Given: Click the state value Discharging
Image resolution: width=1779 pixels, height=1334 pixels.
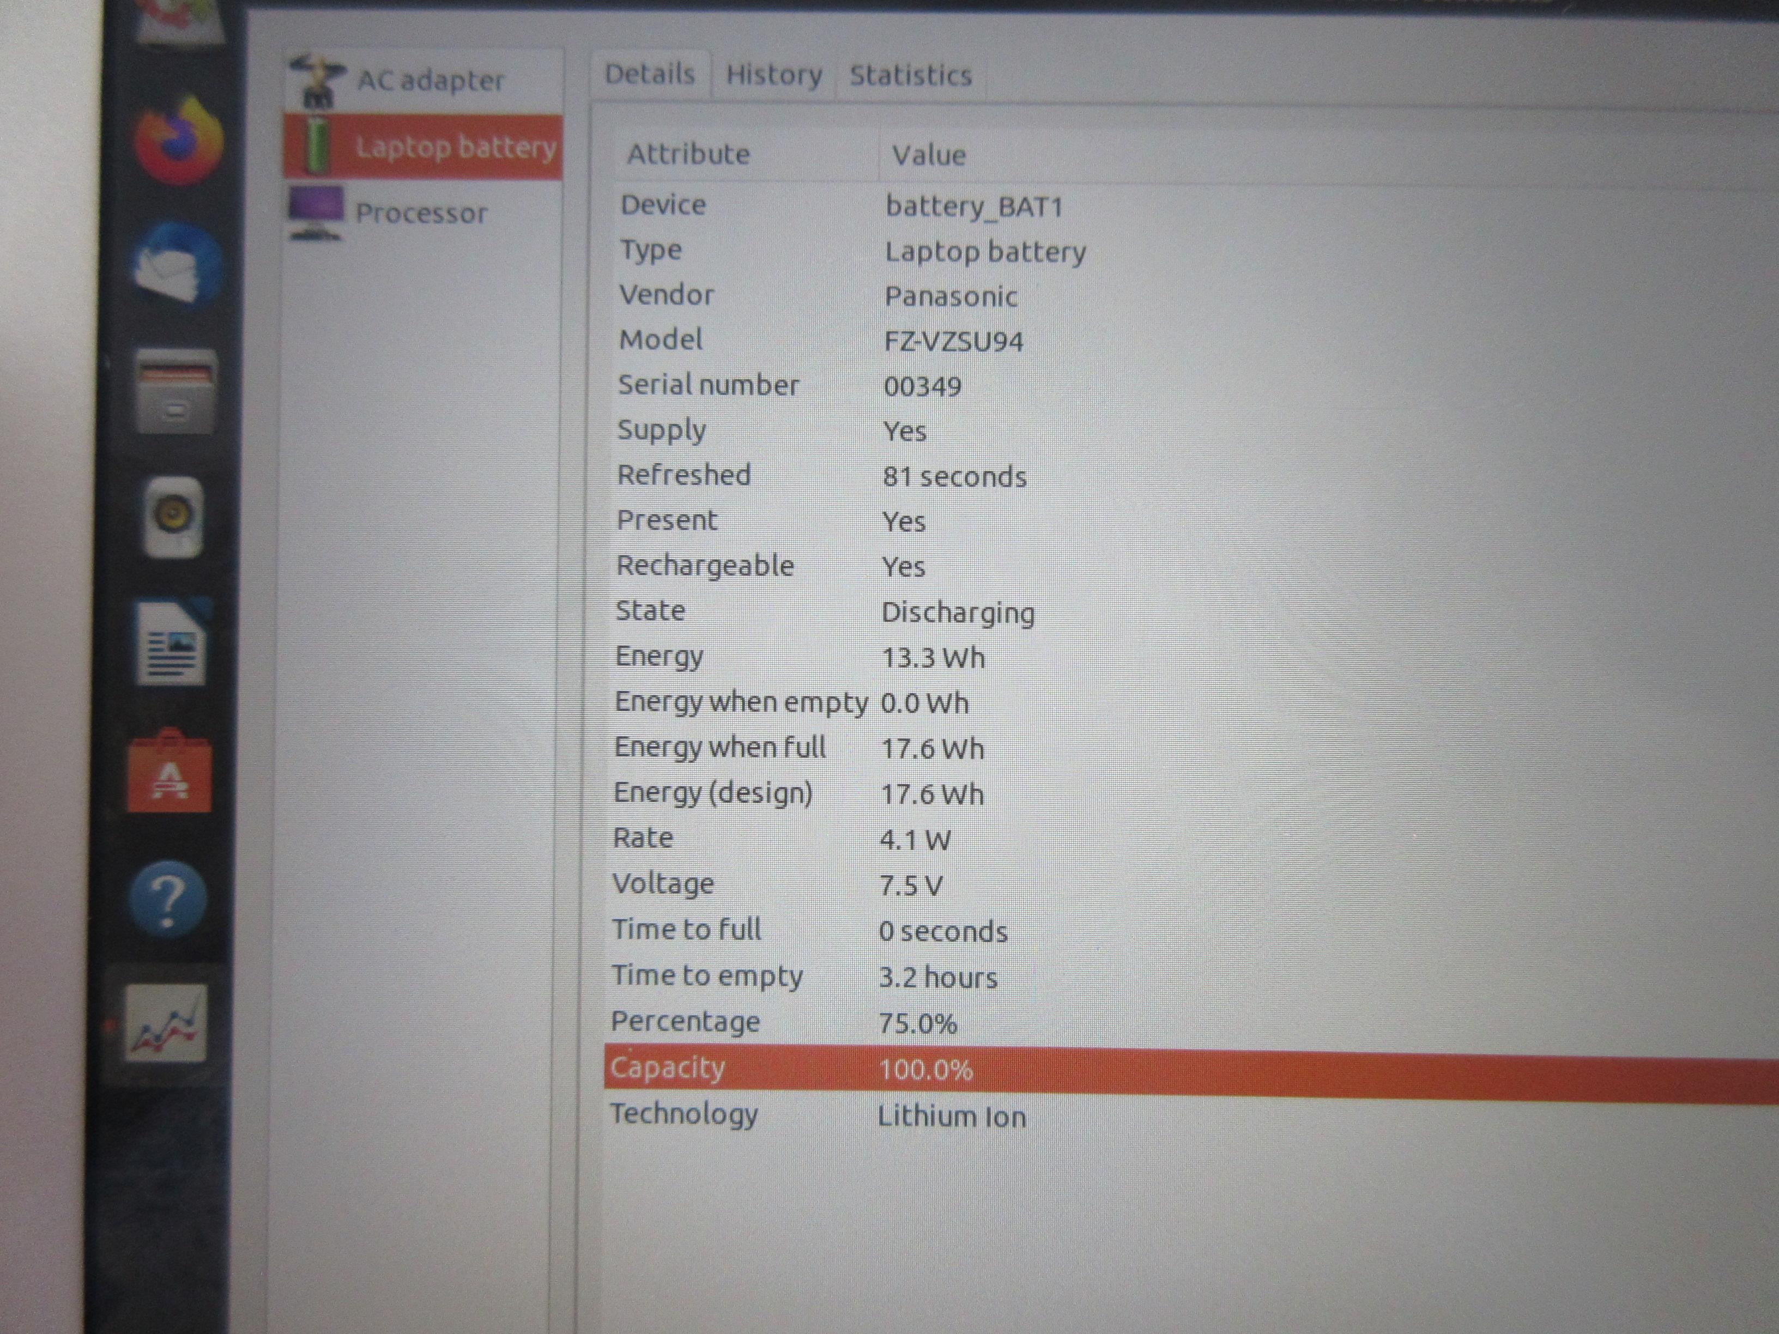Looking at the screenshot, I should 958,614.
